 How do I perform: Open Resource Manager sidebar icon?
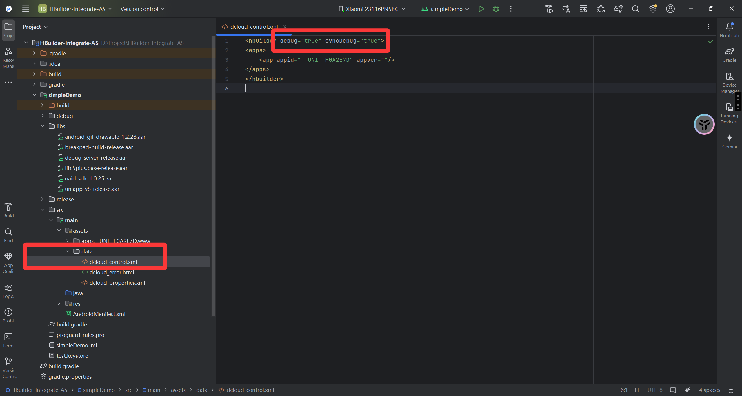tap(8, 58)
